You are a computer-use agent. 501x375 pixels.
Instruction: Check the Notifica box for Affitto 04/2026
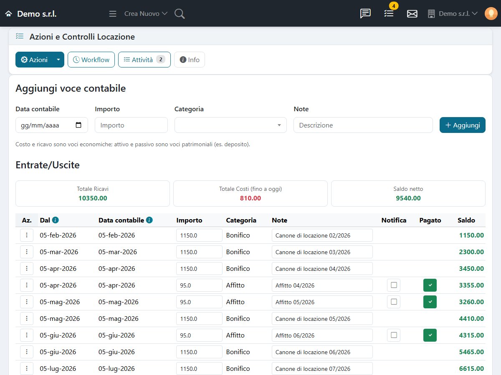[393, 285]
